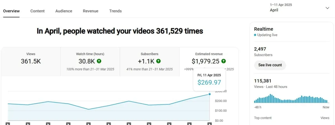Click the highlighted data point on revenue line
The image size is (335, 125).
point(210,94)
